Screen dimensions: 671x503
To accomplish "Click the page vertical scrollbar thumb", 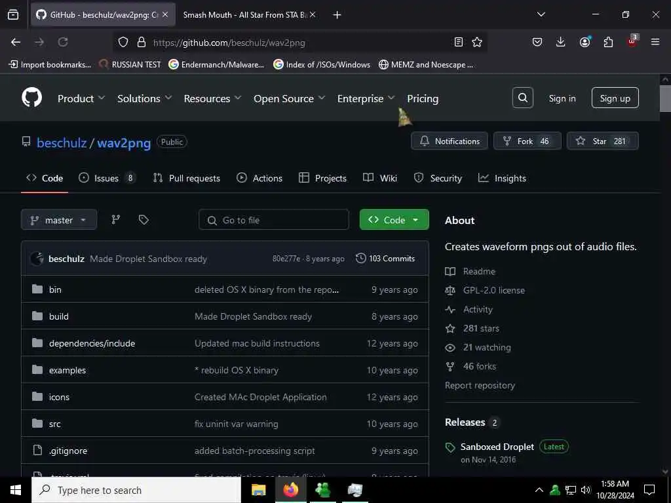I will pyautogui.click(x=665, y=98).
